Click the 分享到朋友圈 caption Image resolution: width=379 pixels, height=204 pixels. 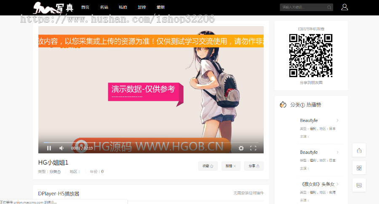pyautogui.click(x=311, y=83)
